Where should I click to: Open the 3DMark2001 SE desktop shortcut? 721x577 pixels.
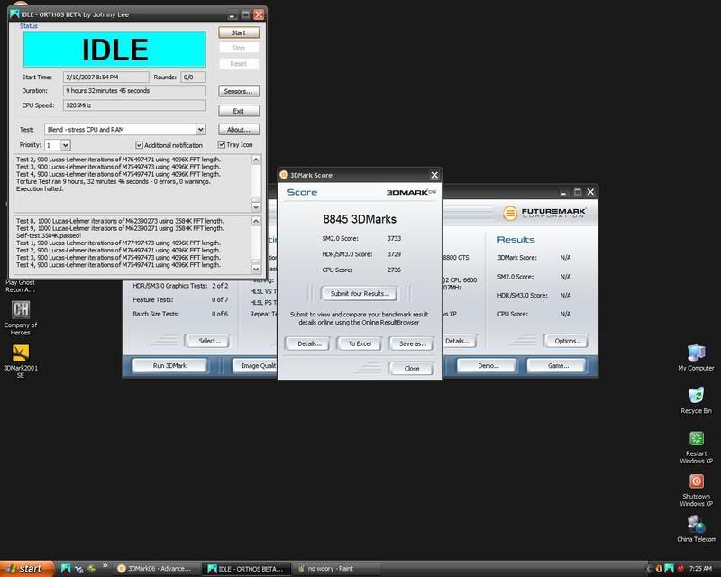point(20,352)
